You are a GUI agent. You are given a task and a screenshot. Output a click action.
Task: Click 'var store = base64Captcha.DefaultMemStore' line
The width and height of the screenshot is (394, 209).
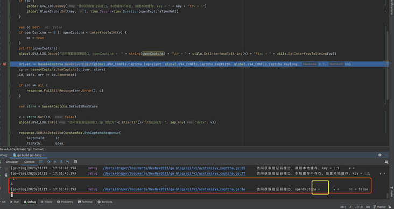[58, 106]
